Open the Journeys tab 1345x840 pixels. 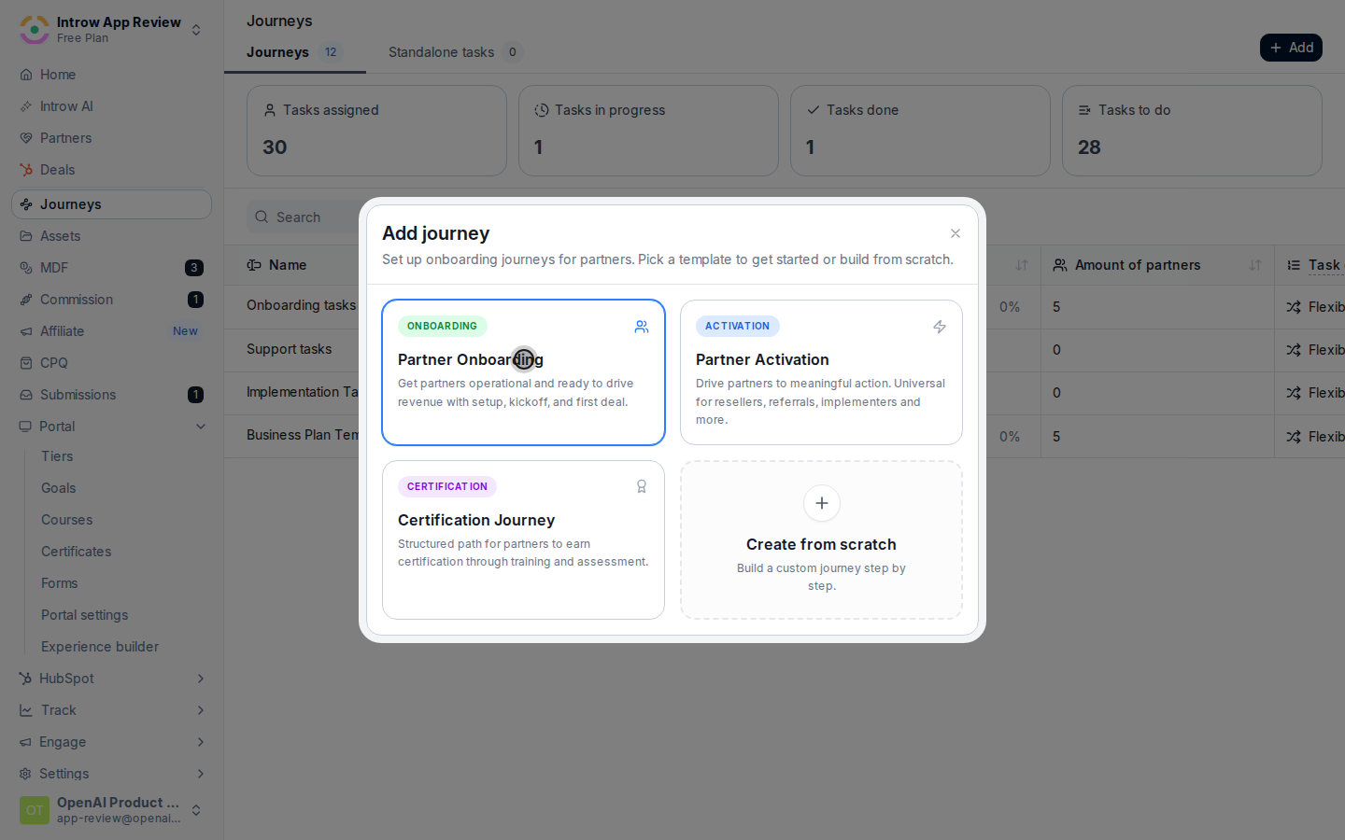click(295, 52)
